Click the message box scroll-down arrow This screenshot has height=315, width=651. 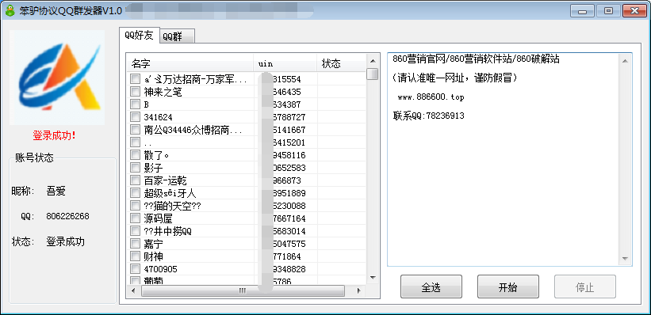click(x=625, y=259)
